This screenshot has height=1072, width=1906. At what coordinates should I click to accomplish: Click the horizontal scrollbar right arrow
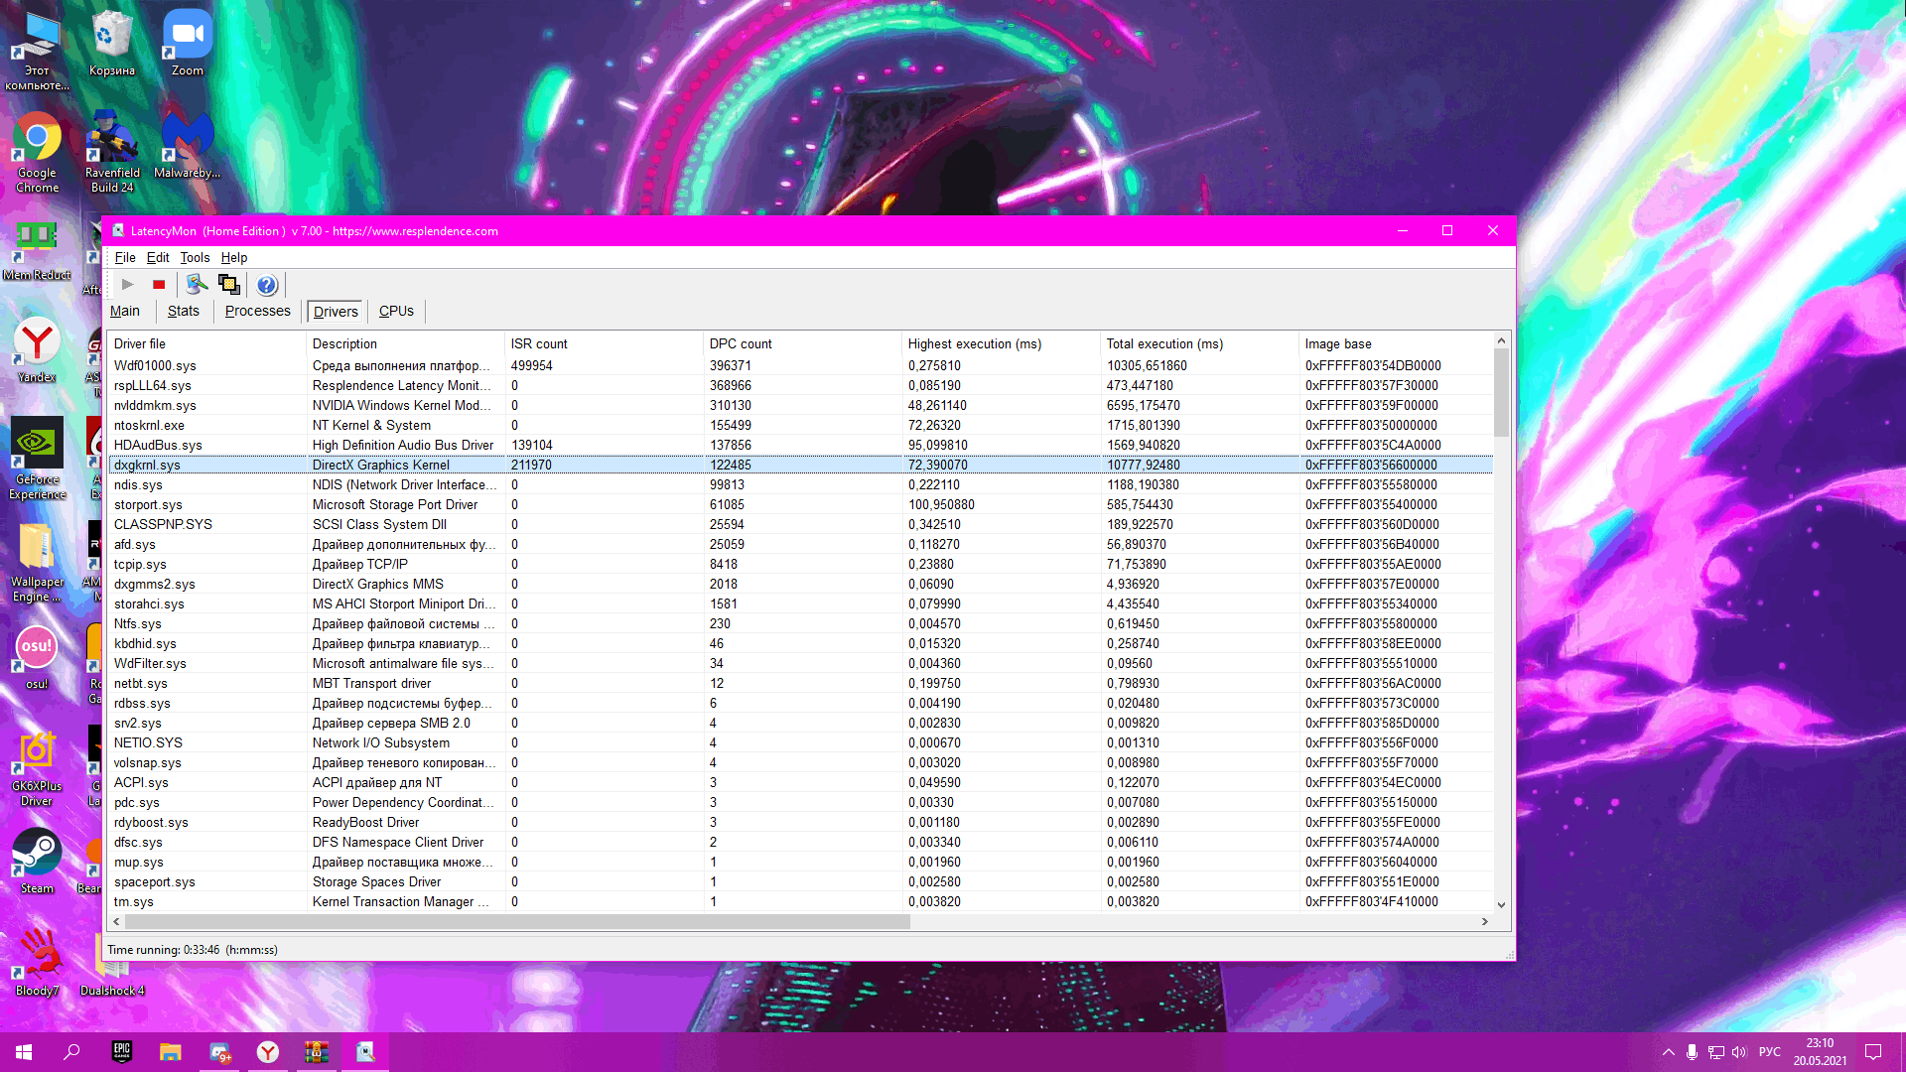(x=1484, y=921)
